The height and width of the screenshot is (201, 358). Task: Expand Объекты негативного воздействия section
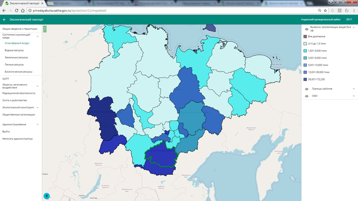tap(38, 86)
